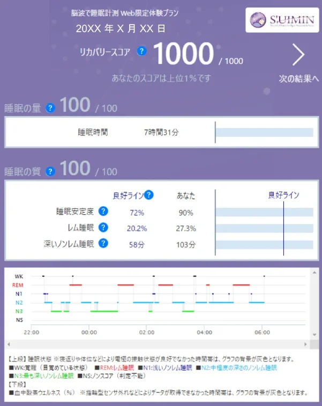The image size is (322, 406).
Task: Click the 02:00 time label on the chart
Action: point(147,332)
